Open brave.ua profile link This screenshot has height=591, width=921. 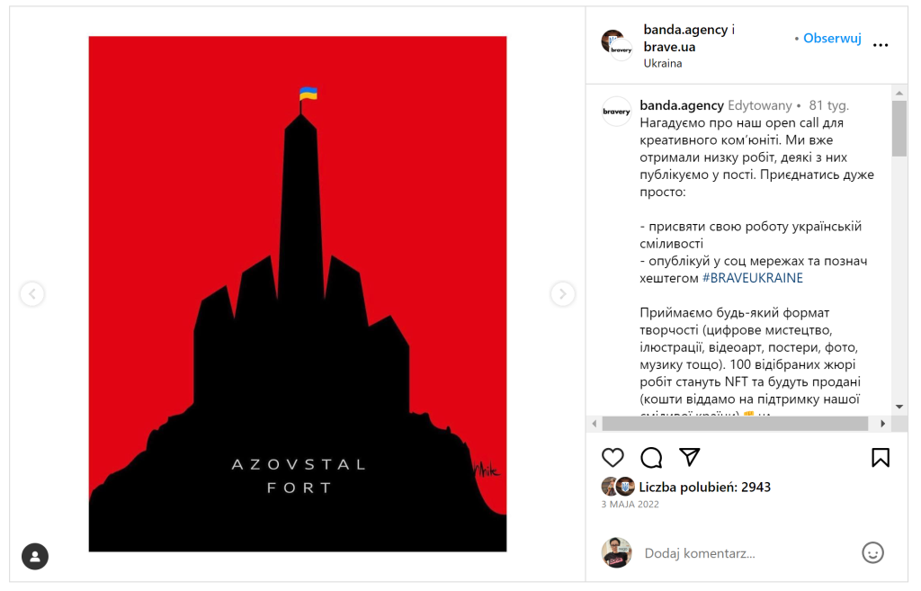click(669, 47)
